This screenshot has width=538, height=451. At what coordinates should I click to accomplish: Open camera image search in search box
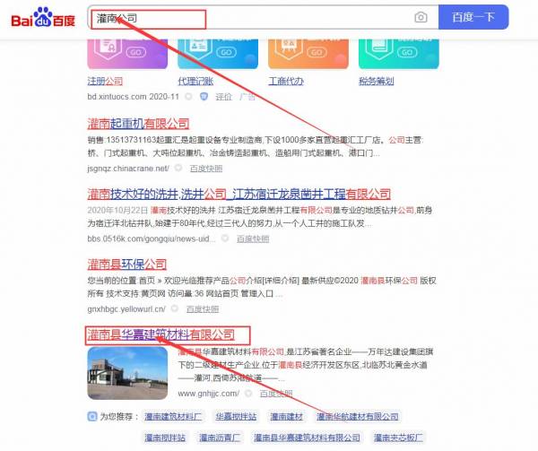421,18
